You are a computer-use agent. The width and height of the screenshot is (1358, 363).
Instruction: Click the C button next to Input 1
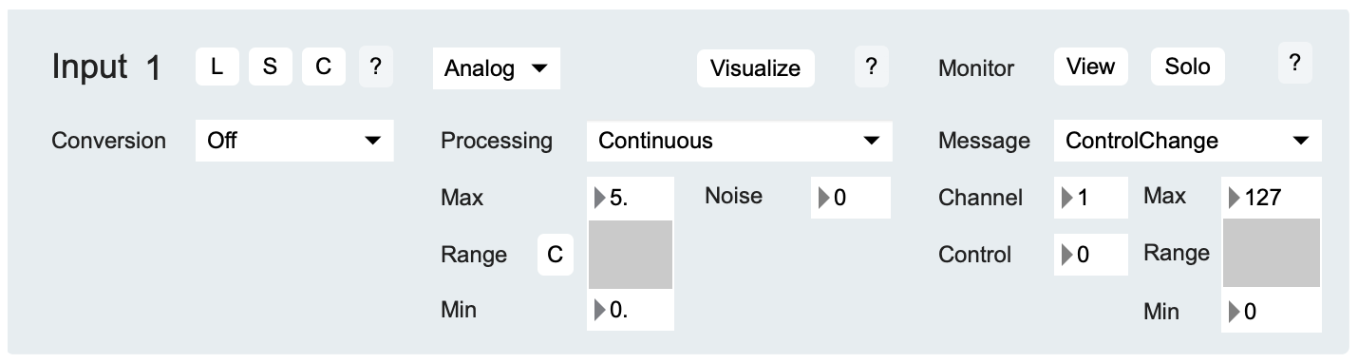pyautogui.click(x=324, y=67)
